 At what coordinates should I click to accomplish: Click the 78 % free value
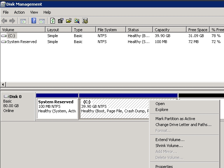216,36
